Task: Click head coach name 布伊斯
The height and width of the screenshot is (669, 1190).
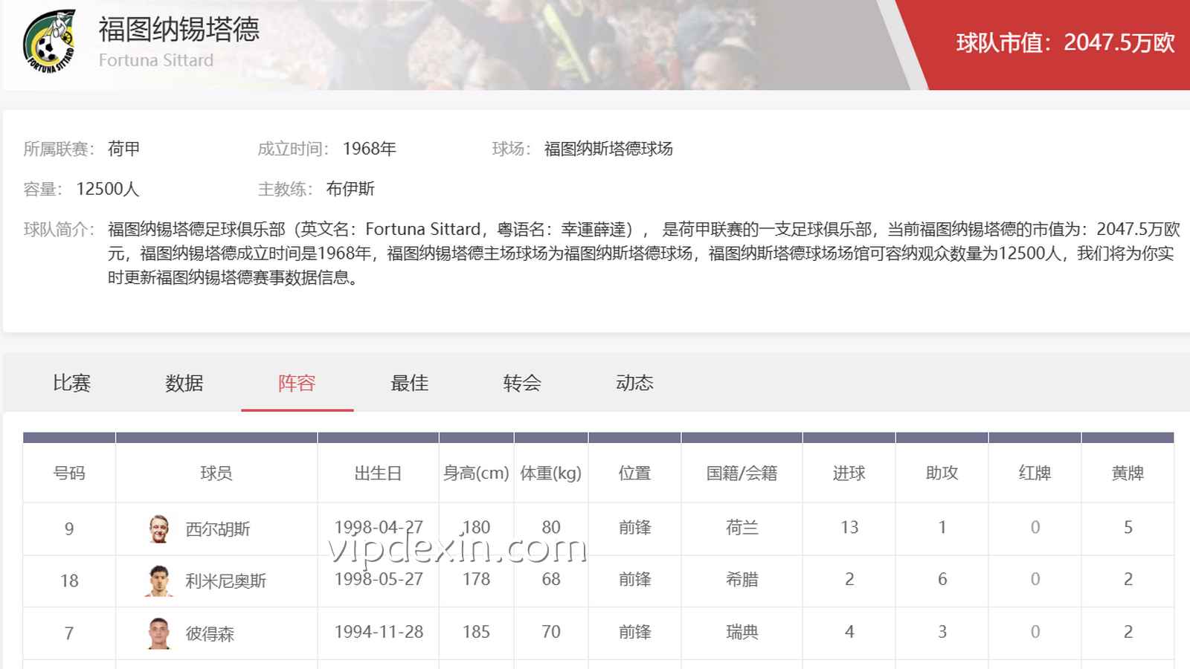Action: click(x=350, y=189)
